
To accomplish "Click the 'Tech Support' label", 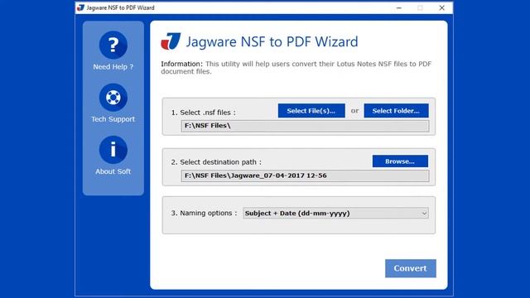I will (113, 119).
